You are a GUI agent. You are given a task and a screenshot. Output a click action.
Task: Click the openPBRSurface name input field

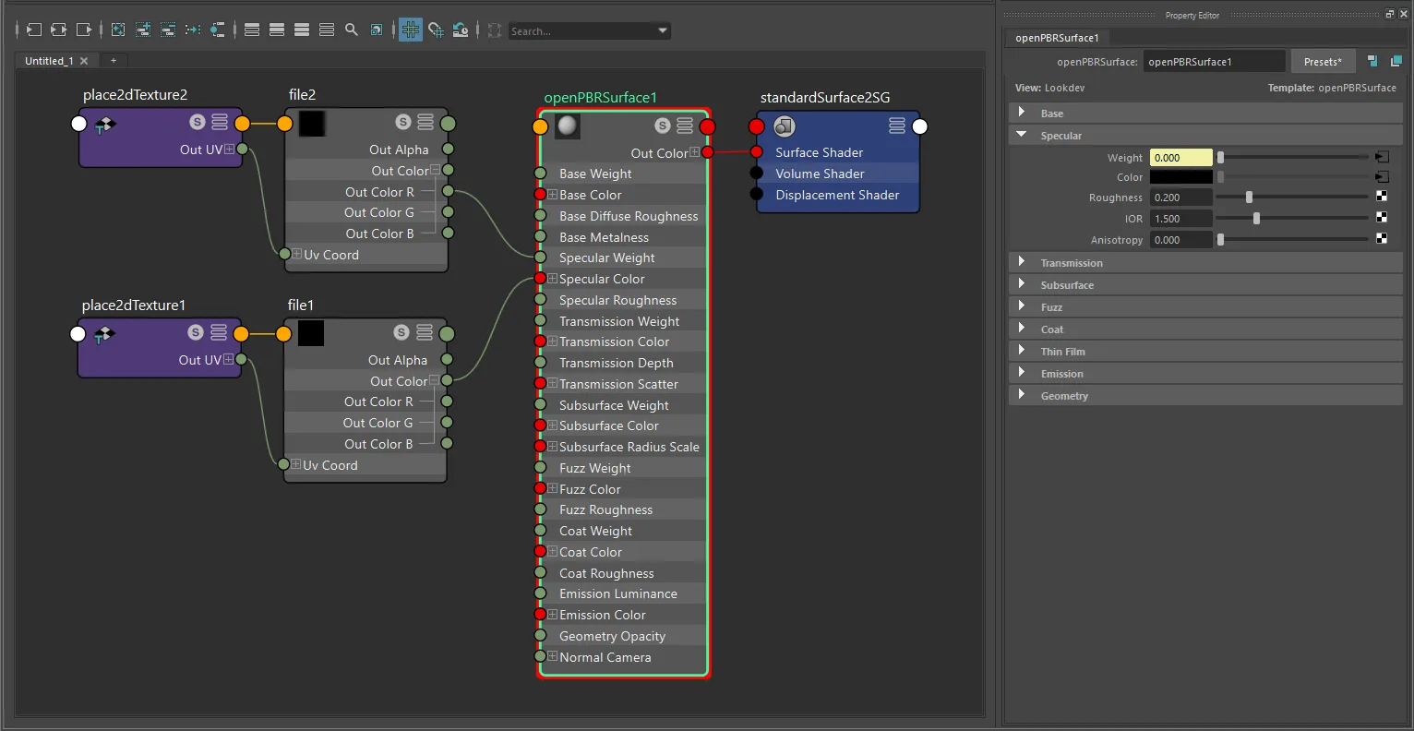[x=1214, y=62]
